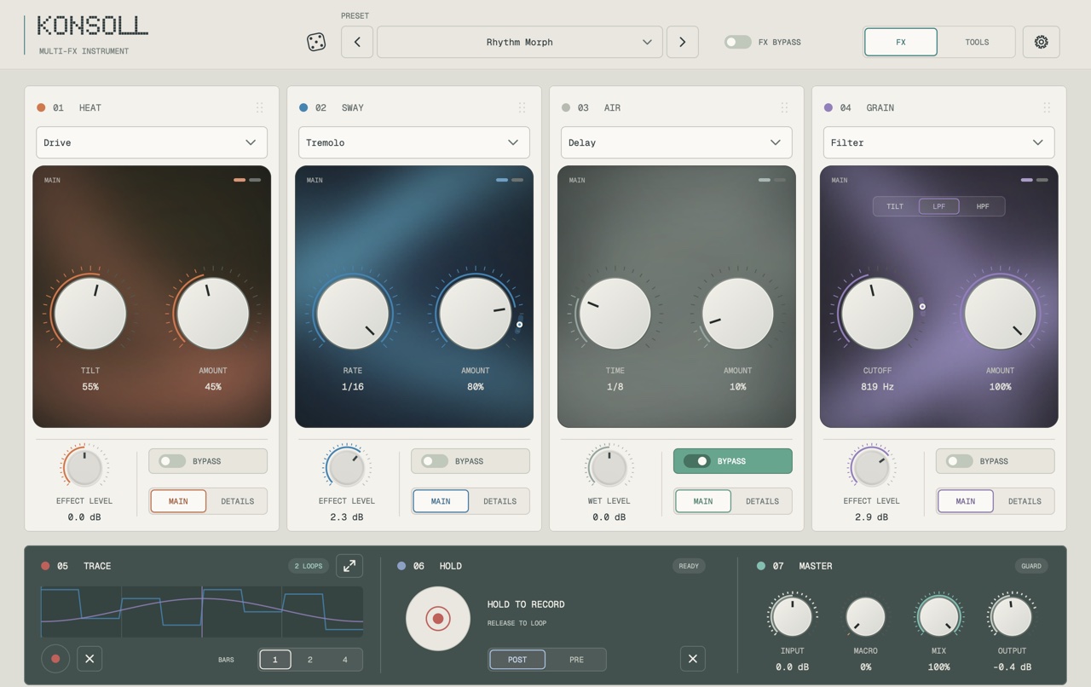Click the GRAIN Effect Level knob

point(871,467)
